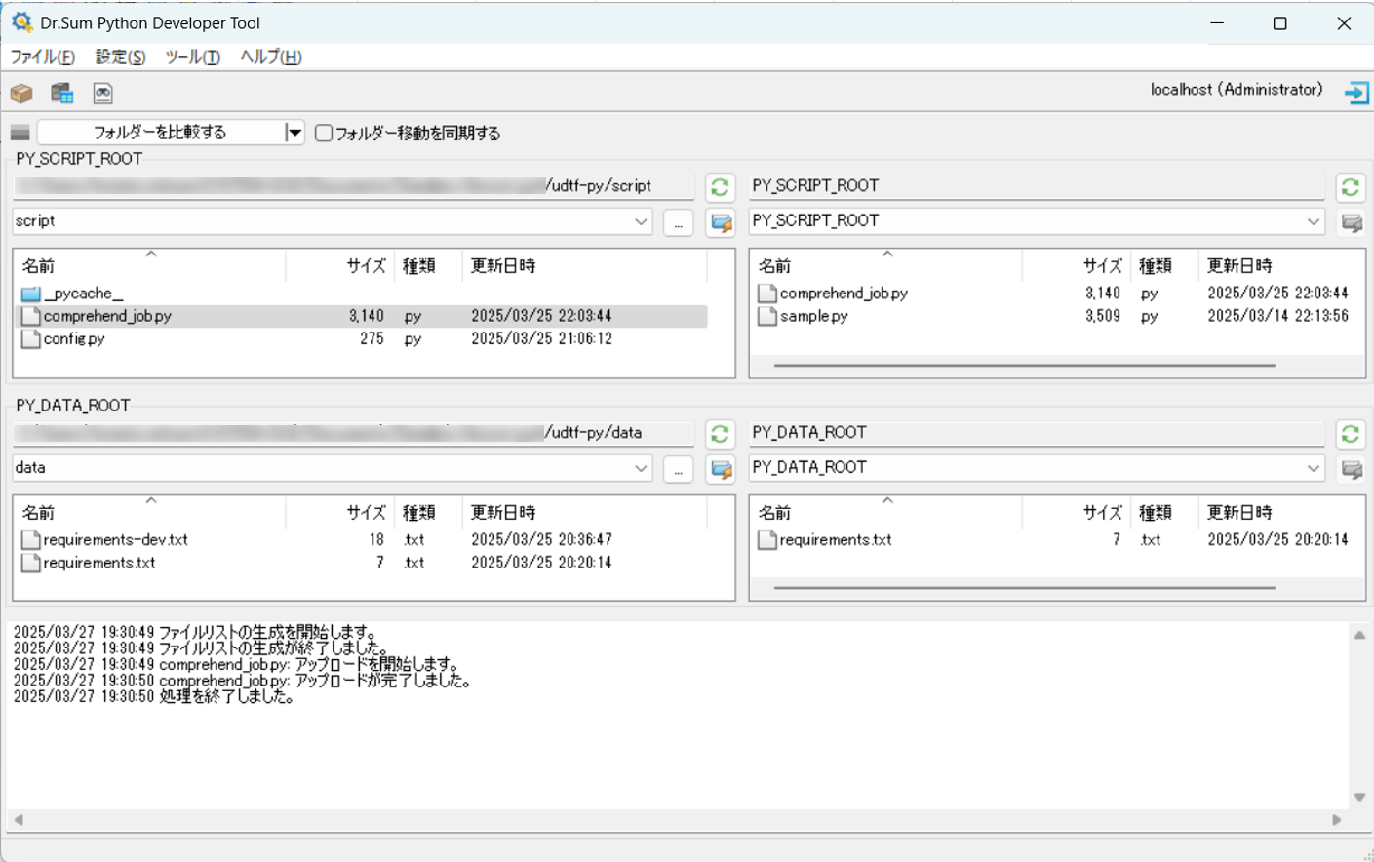Expand the local script folder combo box
This screenshot has width=1374, height=862.
[x=641, y=222]
